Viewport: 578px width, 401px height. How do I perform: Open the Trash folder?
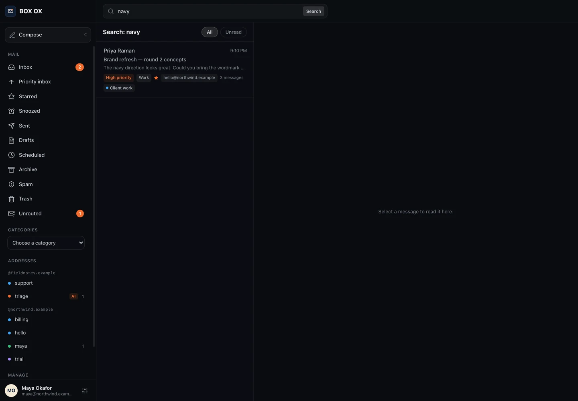click(46, 199)
